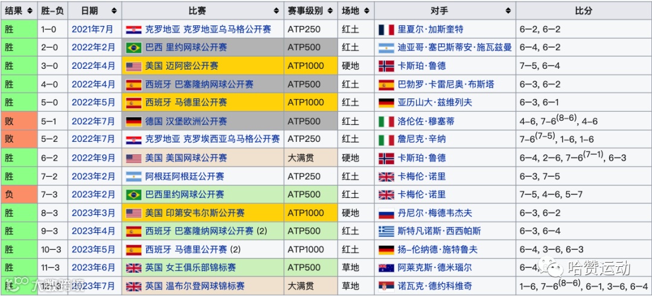The width and height of the screenshot is (652, 297).
Task: Click Greek flag beside 斯特凡诺斯·西西帕斯
Action: tap(386, 232)
